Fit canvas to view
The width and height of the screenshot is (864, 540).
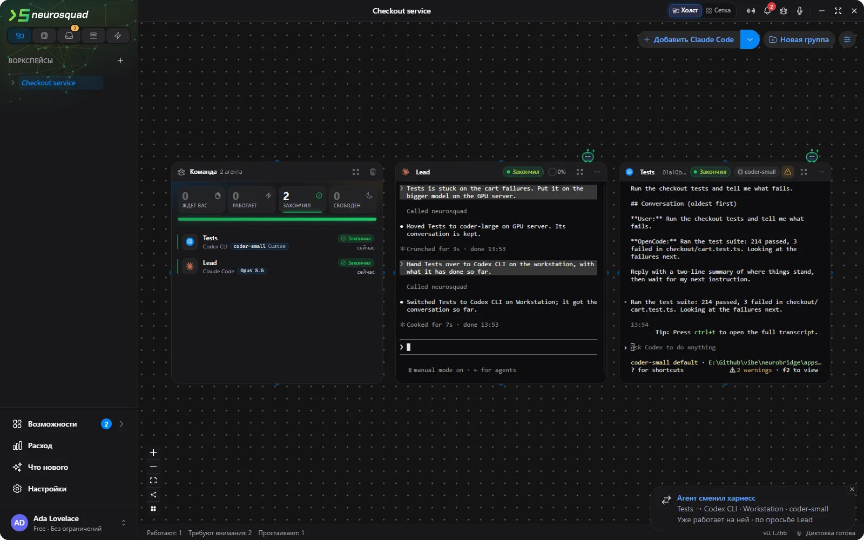153,481
